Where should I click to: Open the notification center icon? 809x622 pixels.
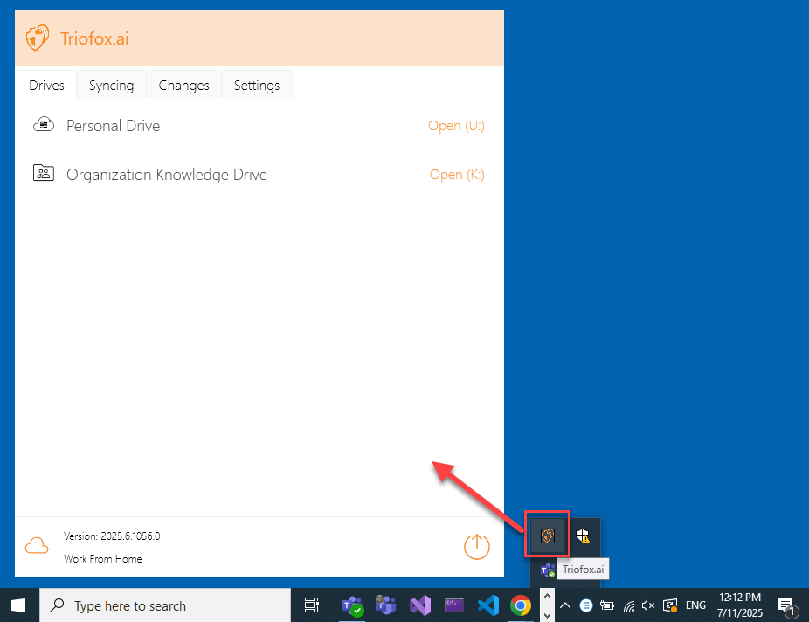click(787, 606)
